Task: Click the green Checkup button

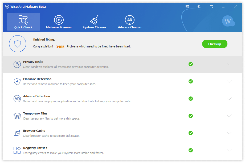Action: [215, 44]
